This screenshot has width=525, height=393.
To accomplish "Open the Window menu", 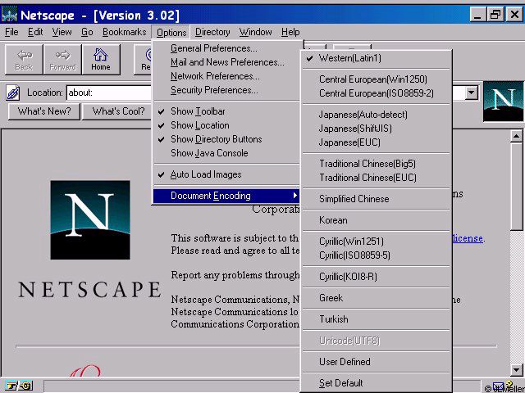I will [255, 32].
